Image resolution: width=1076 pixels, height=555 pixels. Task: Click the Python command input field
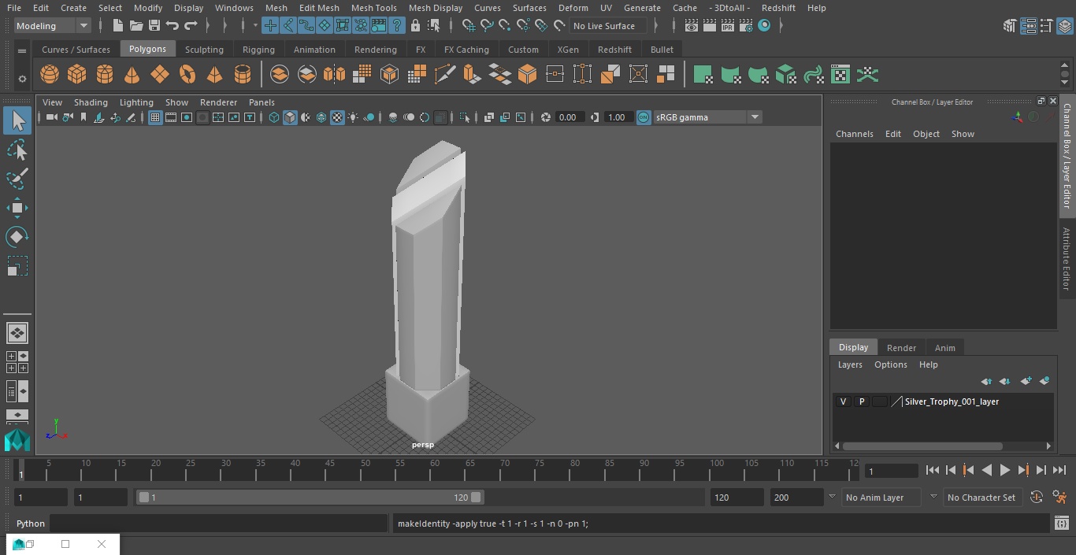pyautogui.click(x=219, y=524)
